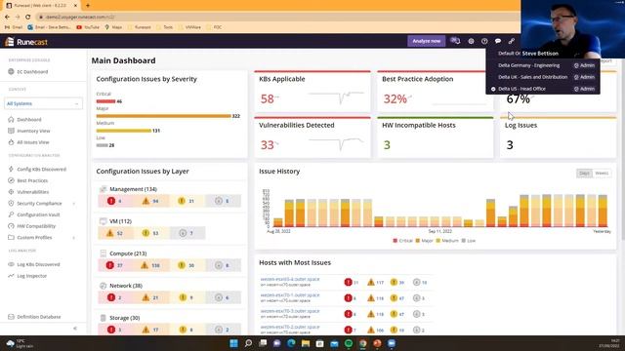Open File Explorer from taskbar
The image size is (625, 351).
(x=306, y=343)
